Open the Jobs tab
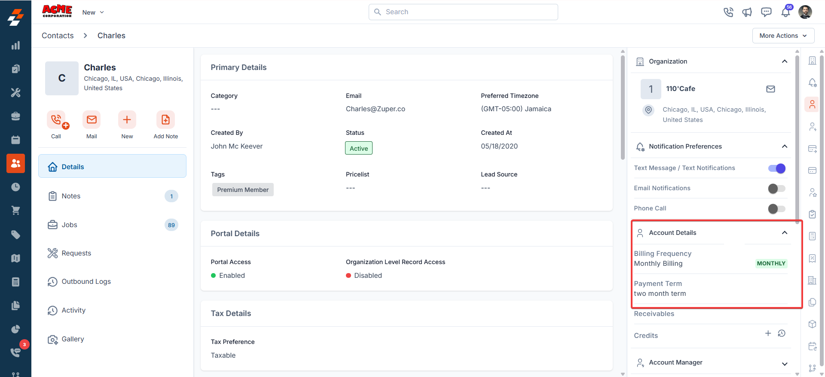The height and width of the screenshot is (377, 825). (112, 225)
